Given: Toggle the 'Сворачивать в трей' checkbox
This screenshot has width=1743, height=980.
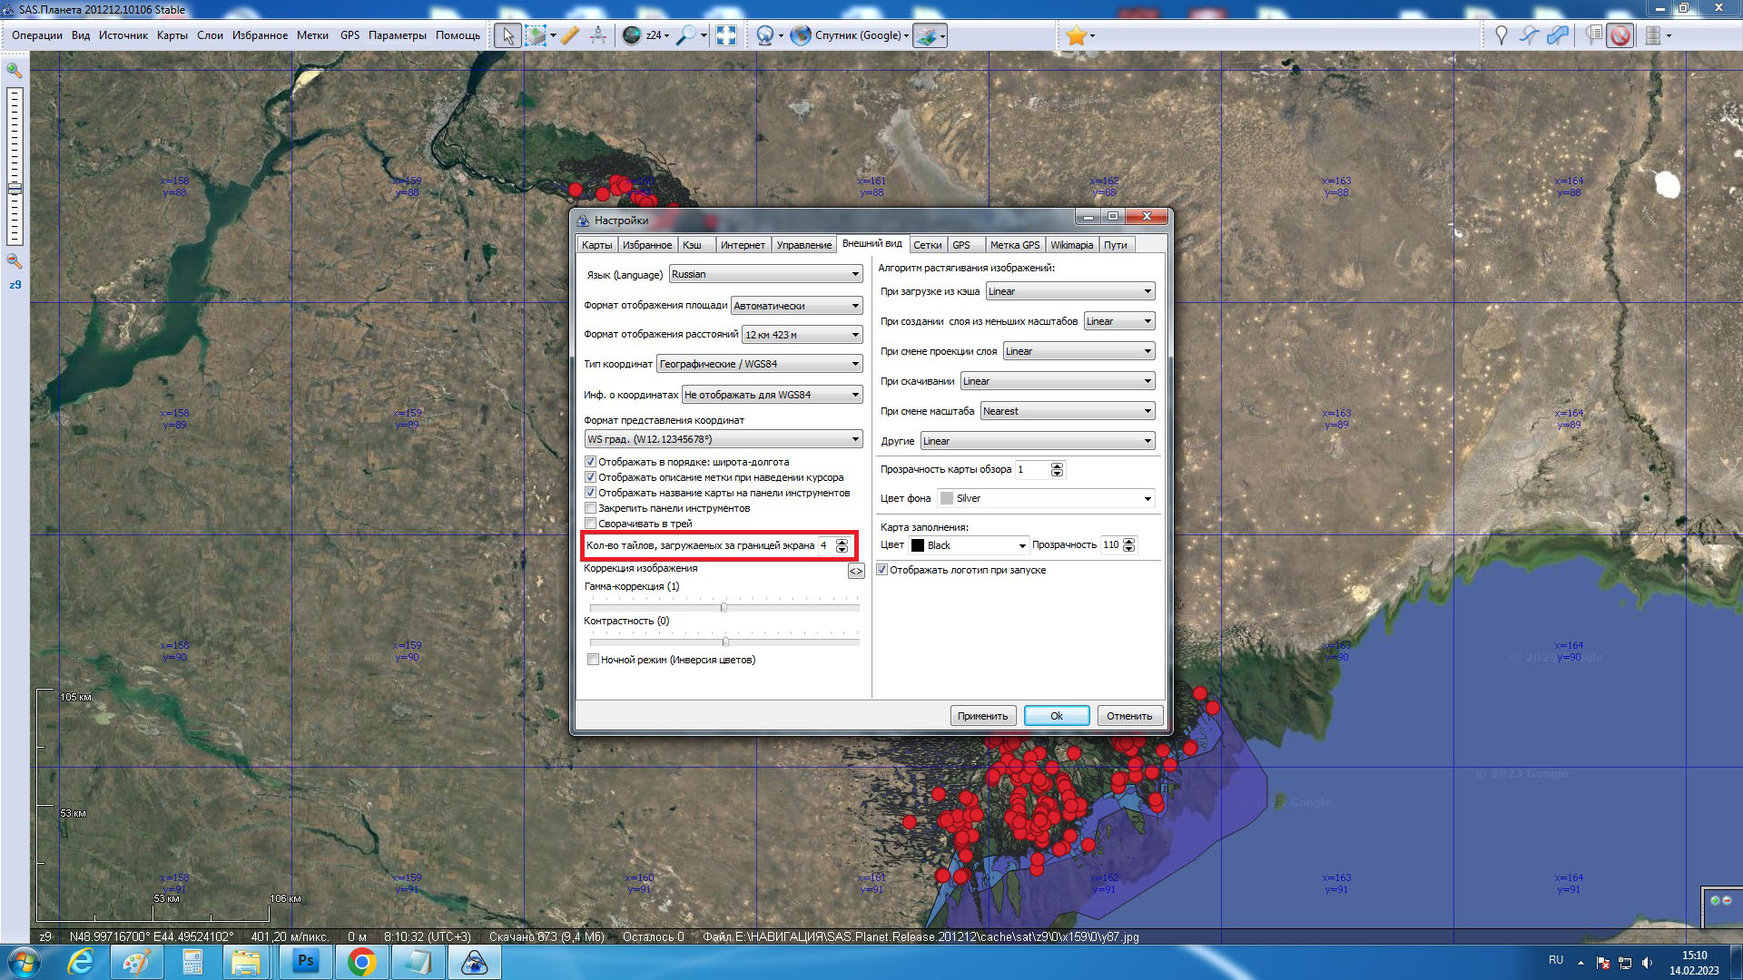Looking at the screenshot, I should tap(591, 524).
